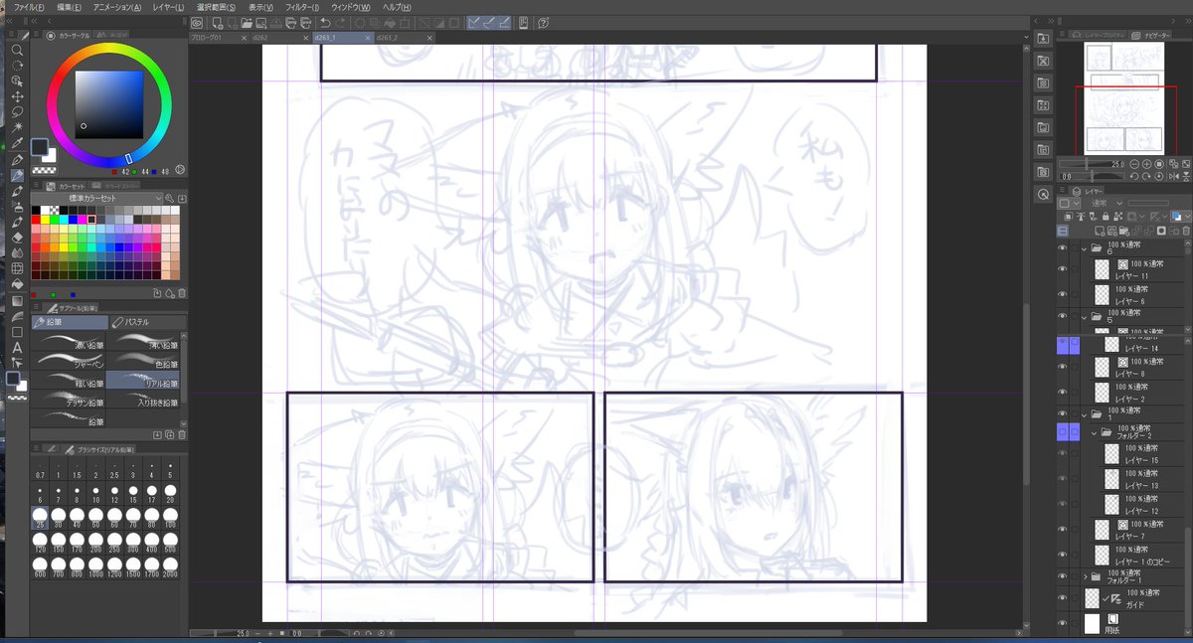This screenshot has width=1193, height=643.
Task: Open the ファイル menu
Action: point(29,7)
